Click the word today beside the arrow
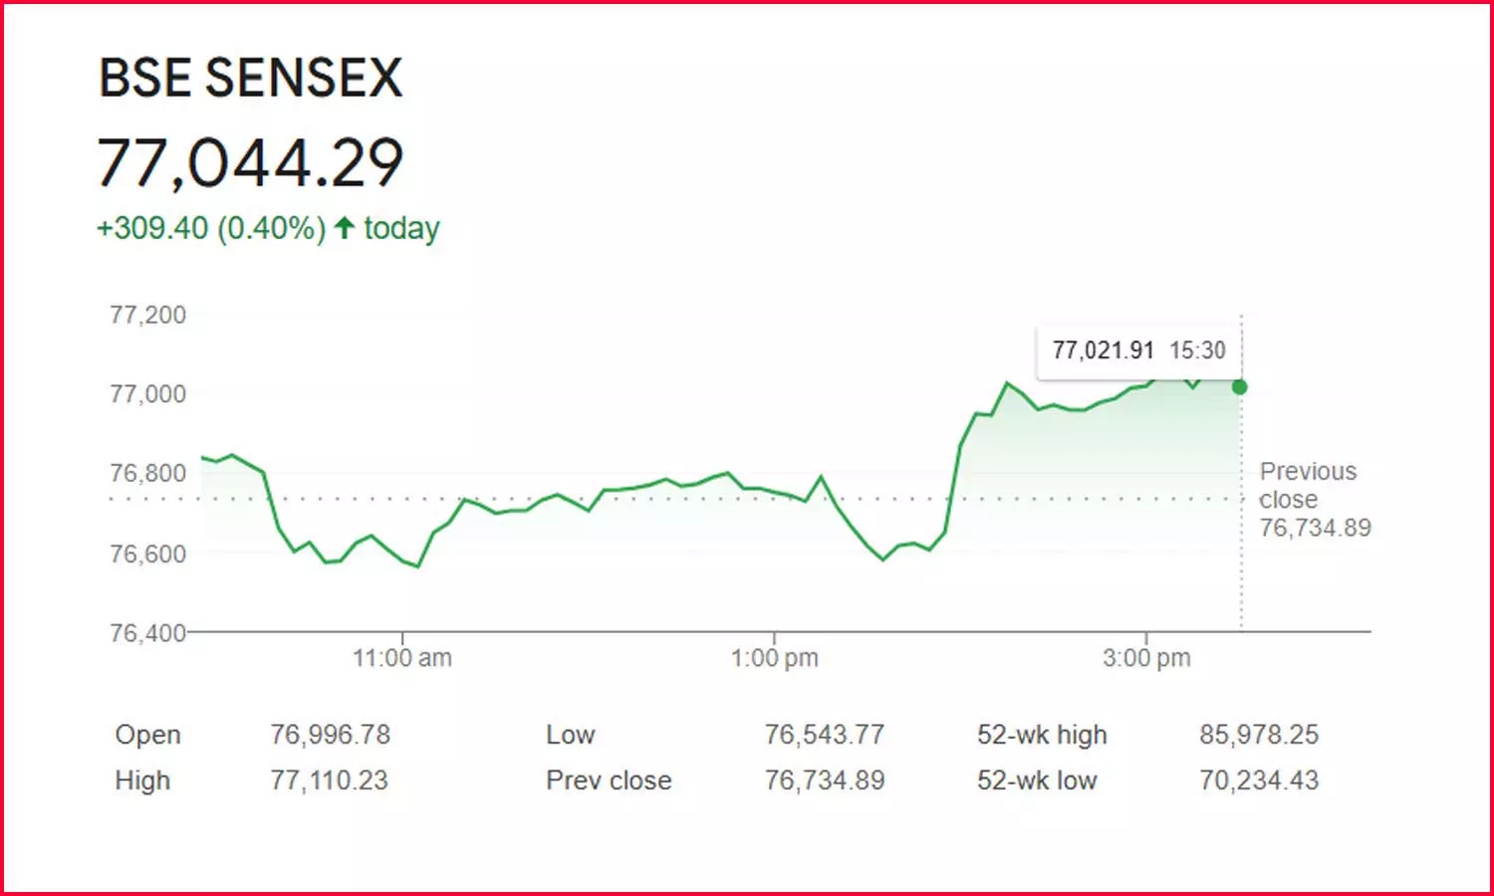This screenshot has width=1494, height=896. [401, 228]
